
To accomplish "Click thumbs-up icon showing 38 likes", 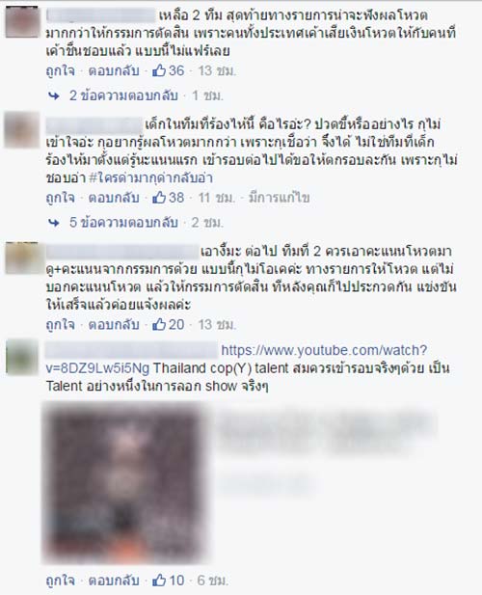I will (x=159, y=198).
